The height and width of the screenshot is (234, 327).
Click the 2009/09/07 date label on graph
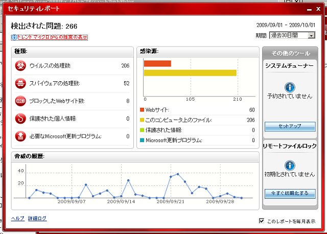72,202
